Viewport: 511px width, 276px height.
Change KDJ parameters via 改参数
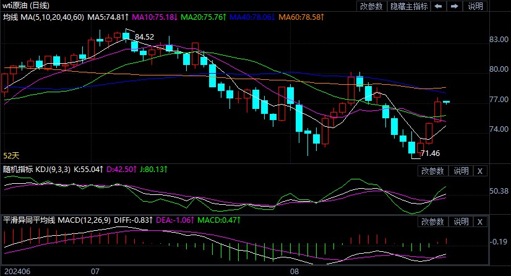(432, 171)
